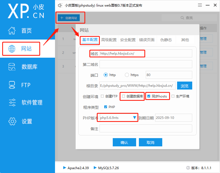Check the 生产环境 checkbox
This screenshot has width=220, height=173.
tap(173, 96)
